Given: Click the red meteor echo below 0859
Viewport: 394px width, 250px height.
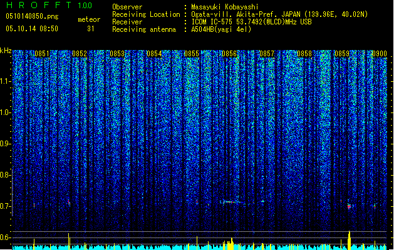Looking at the screenshot, I should tap(350, 206).
